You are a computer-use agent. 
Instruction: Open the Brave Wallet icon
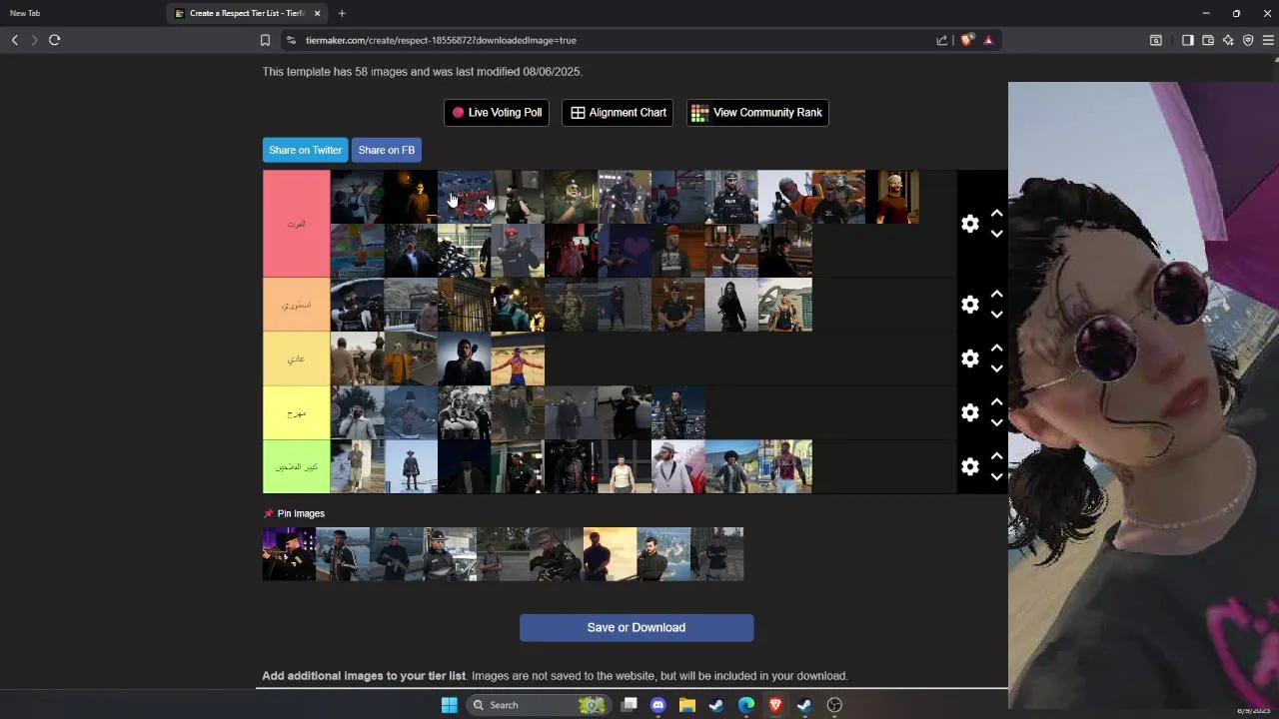[x=1208, y=40]
